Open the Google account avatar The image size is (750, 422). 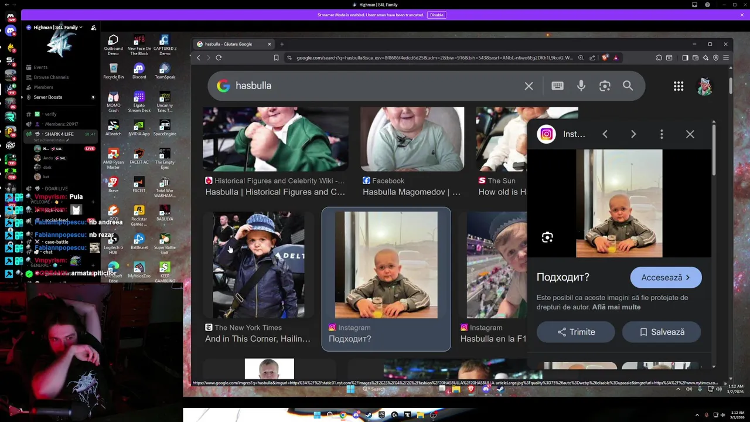(705, 86)
